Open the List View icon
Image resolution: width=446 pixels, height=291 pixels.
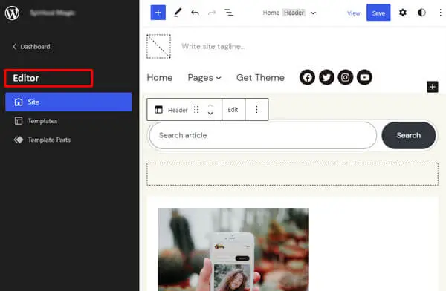[229, 13]
